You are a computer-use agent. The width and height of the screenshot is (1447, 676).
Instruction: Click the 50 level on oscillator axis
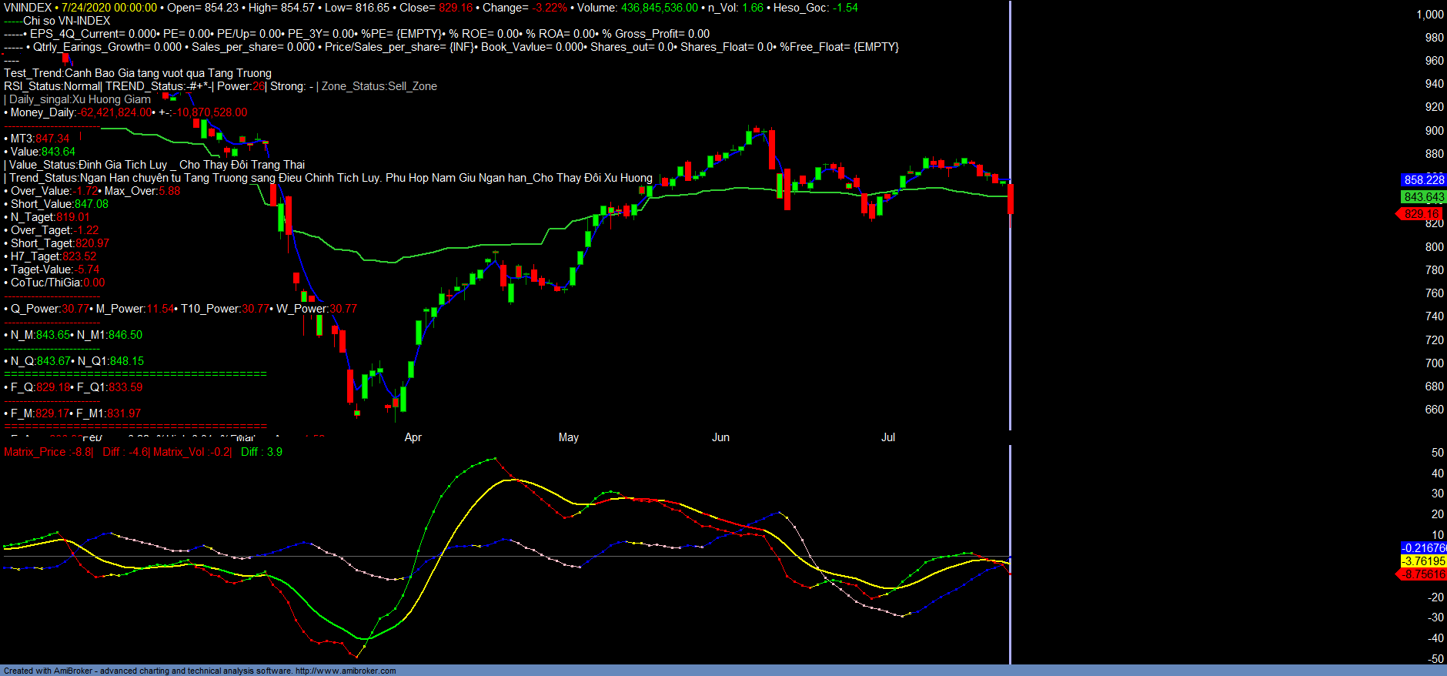[1436, 453]
